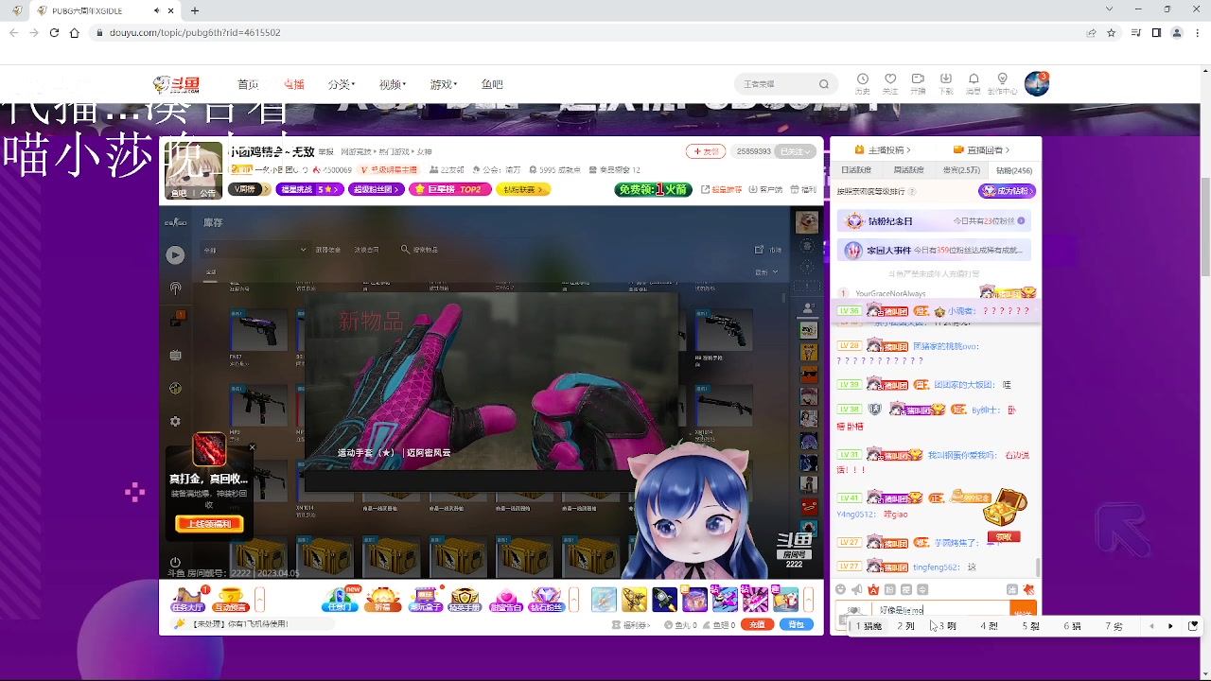The width and height of the screenshot is (1211, 681).
Task: Open the 分类 dropdown in navigation
Action: pos(341,84)
